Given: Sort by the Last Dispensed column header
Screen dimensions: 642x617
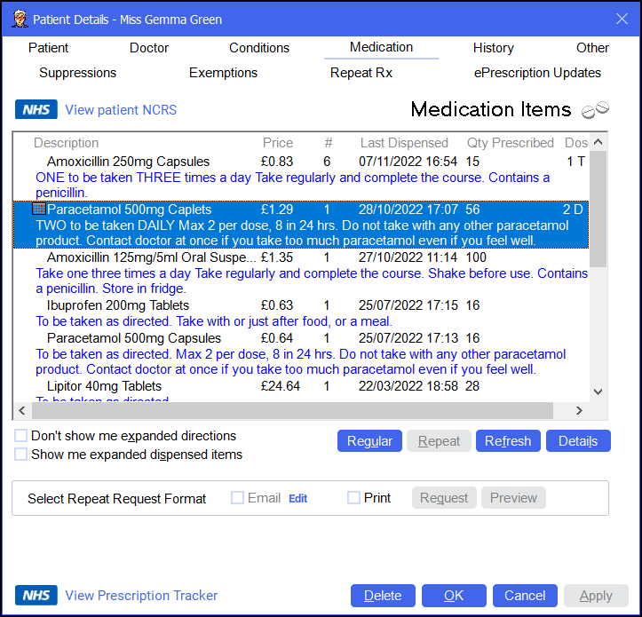Looking at the screenshot, I should (x=404, y=143).
